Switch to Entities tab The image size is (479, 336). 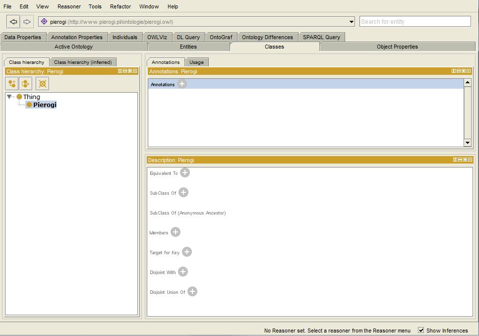tap(188, 47)
